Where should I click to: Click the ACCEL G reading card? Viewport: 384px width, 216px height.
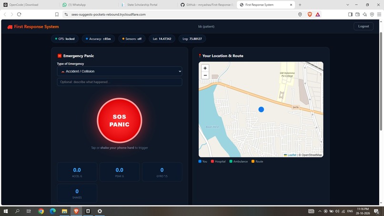tap(77, 172)
